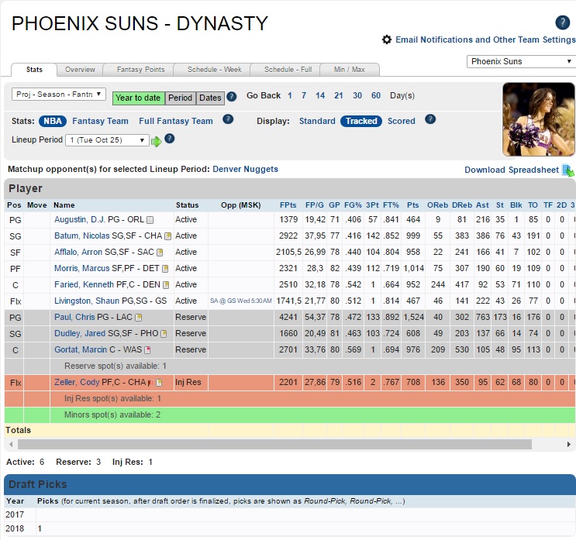
Task: Open news note icon for Augustin, D.J.
Action: 150,220
